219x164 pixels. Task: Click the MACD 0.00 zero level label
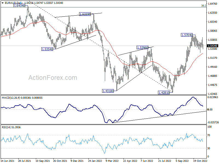(x=210, y=110)
